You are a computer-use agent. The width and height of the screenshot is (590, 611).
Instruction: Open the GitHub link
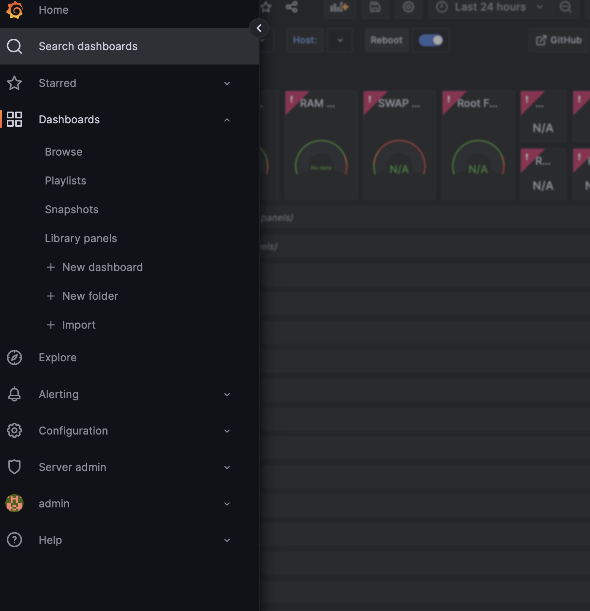pos(558,40)
